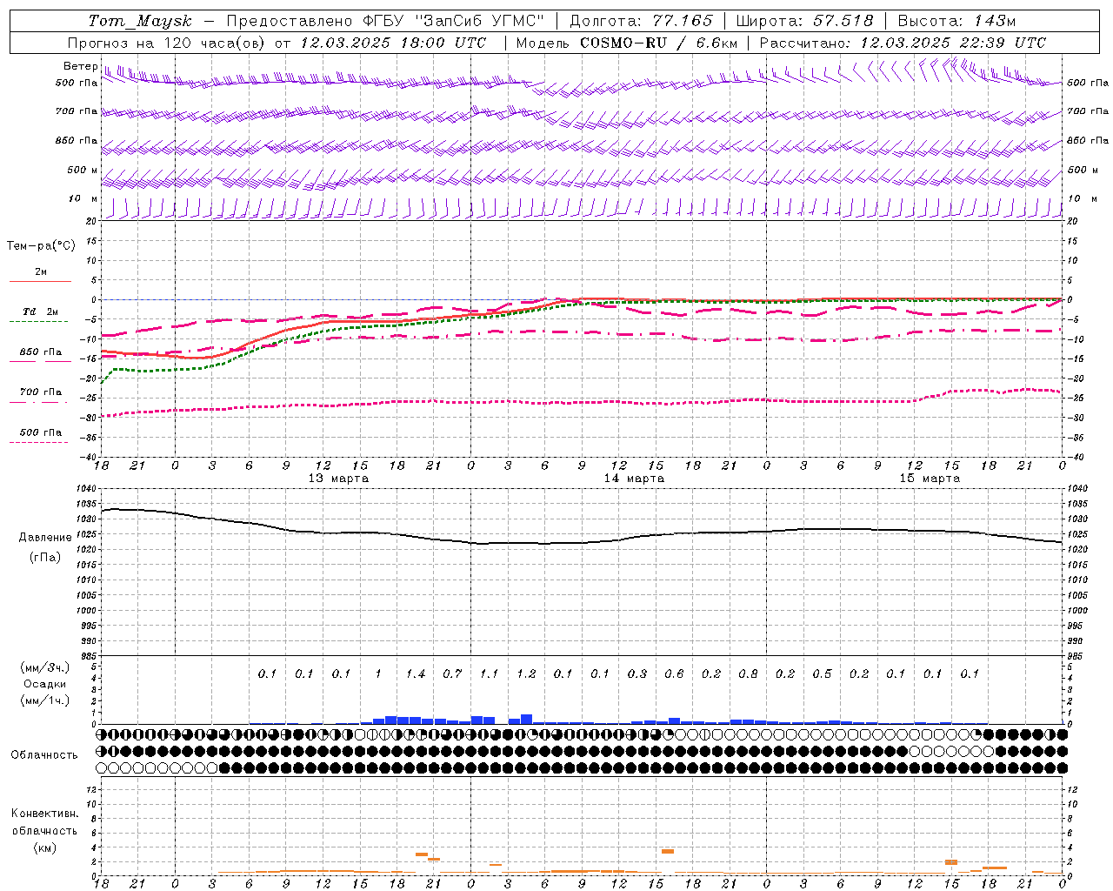Click the 1.2 precipitation value

coord(526,673)
